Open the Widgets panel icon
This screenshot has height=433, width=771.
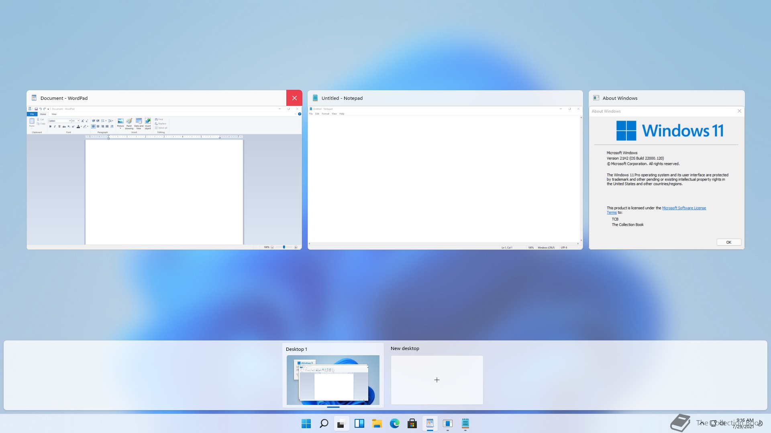coord(359,423)
